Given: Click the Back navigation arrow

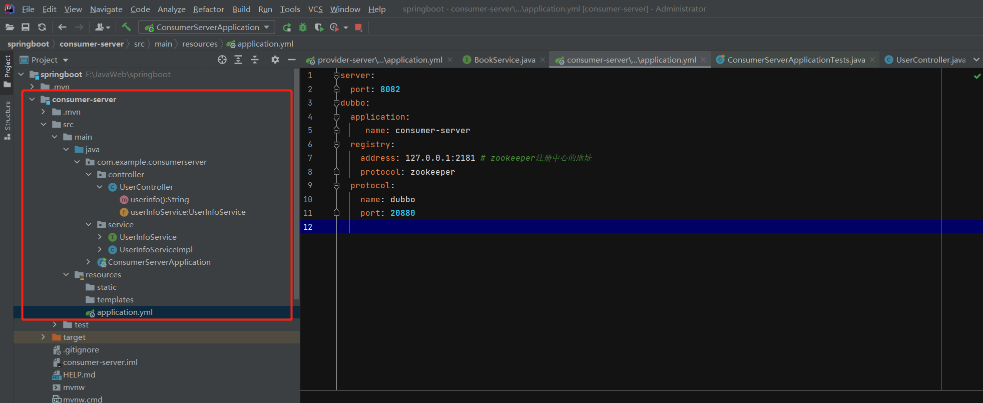Looking at the screenshot, I should pos(63,27).
